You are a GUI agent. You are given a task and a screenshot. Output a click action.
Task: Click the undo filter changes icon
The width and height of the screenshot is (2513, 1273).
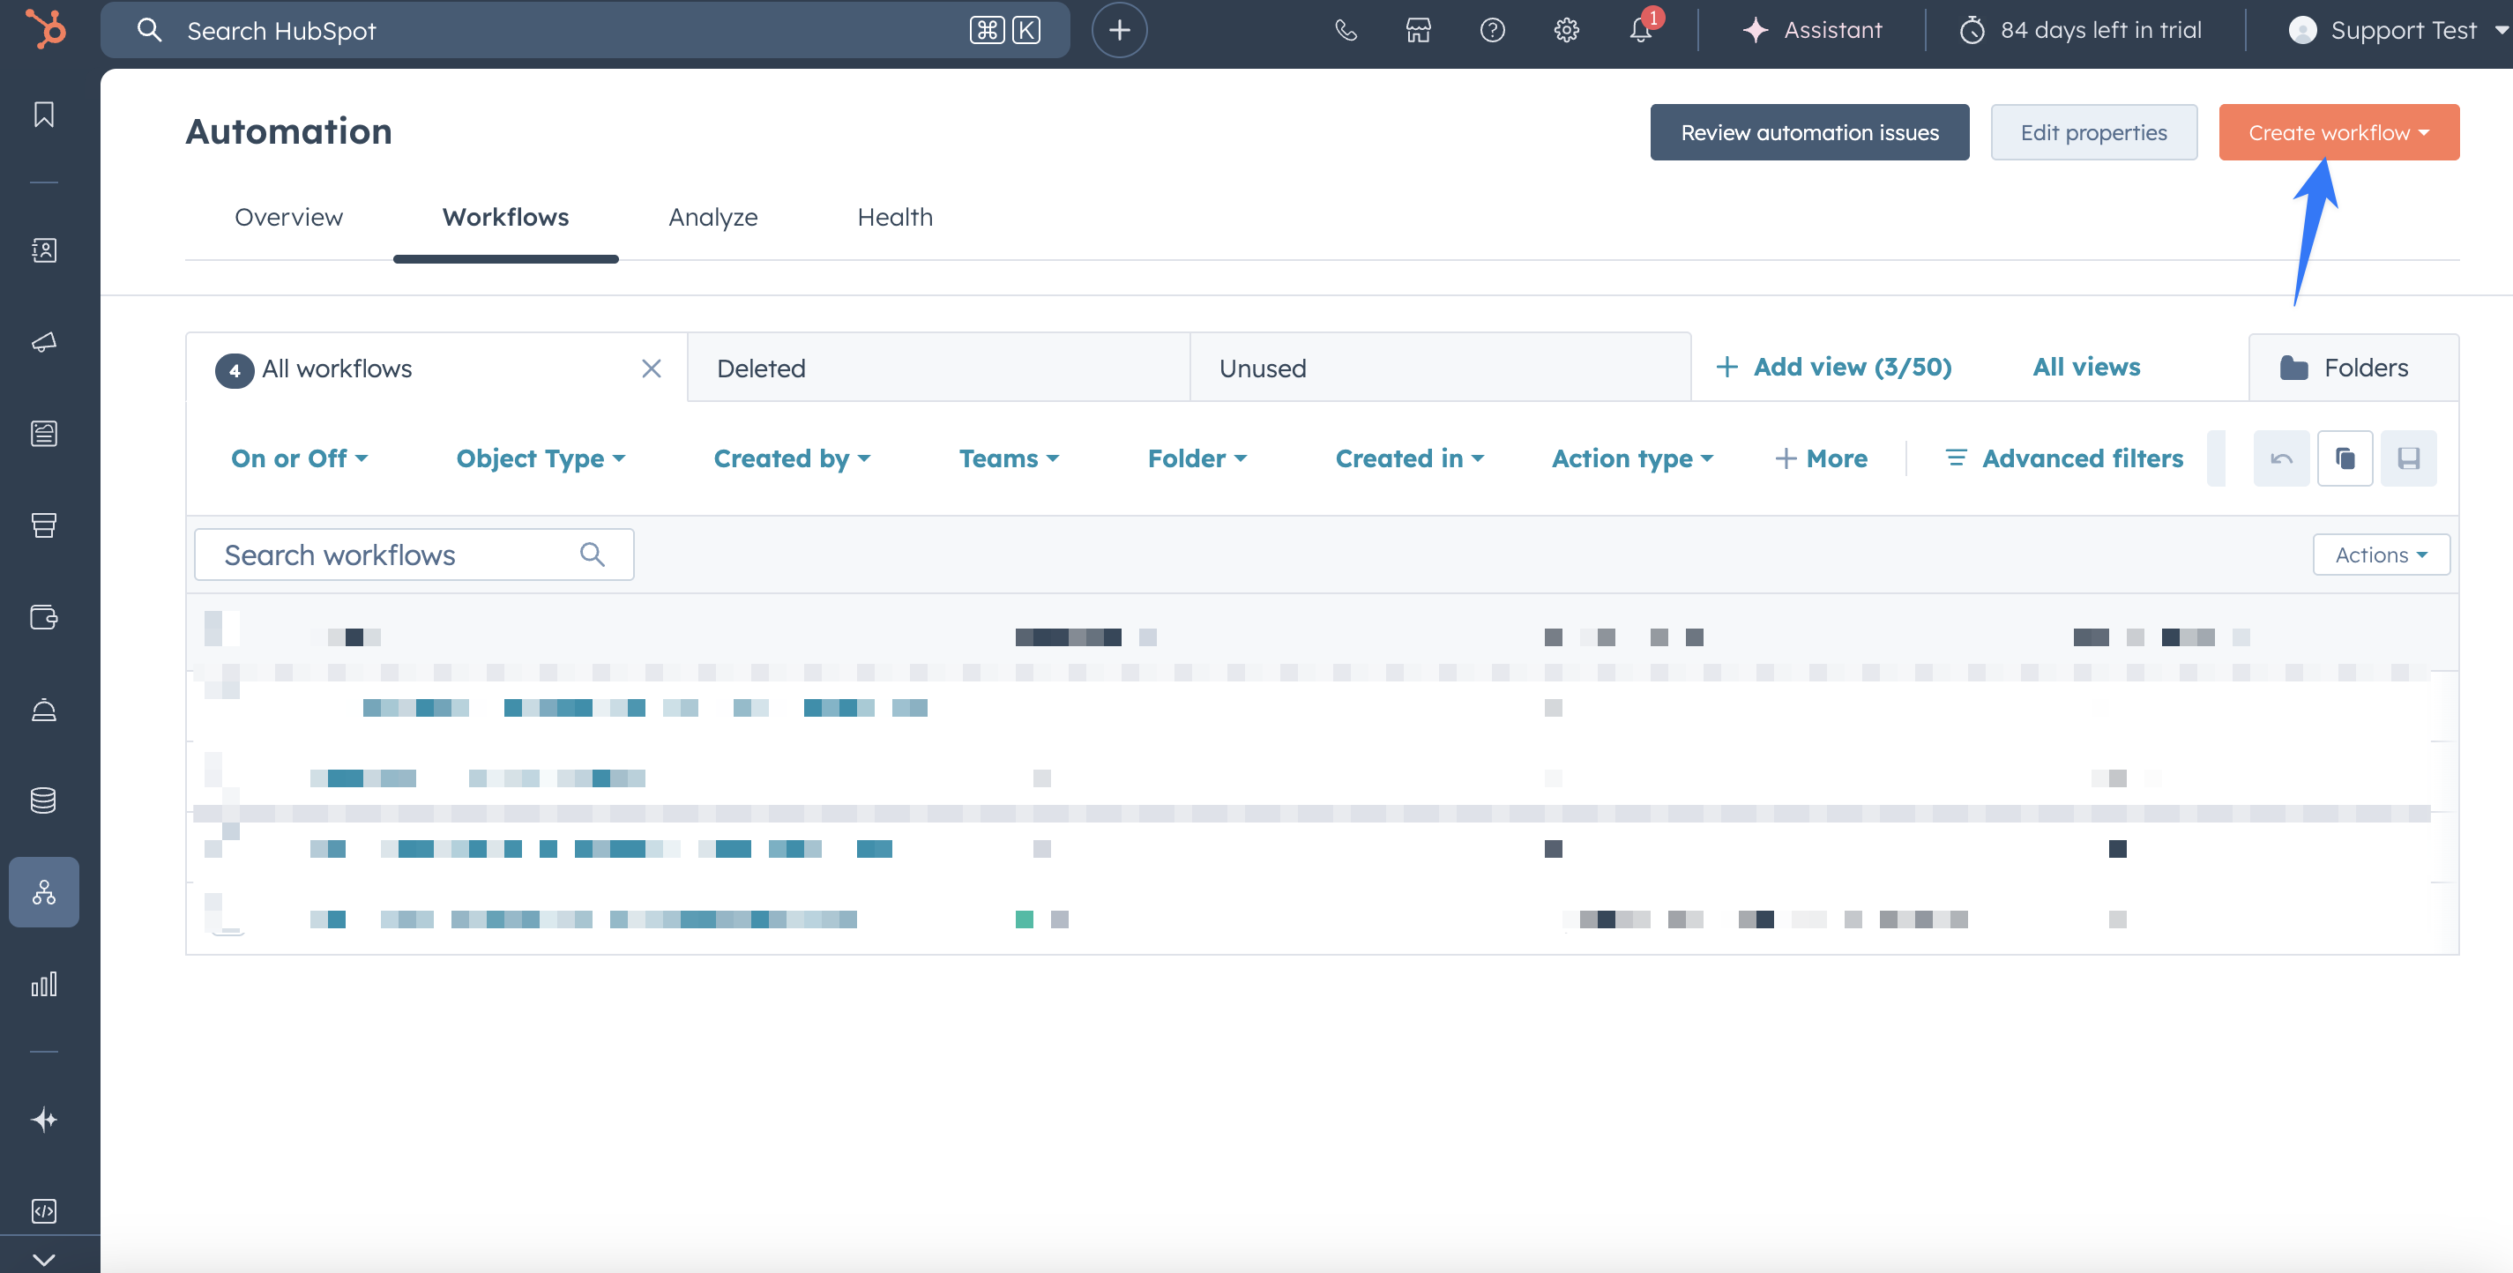click(x=2281, y=458)
